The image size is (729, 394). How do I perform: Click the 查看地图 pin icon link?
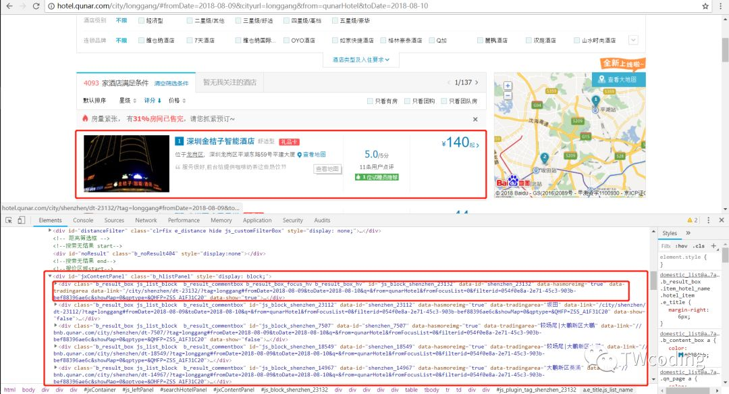coord(311,155)
